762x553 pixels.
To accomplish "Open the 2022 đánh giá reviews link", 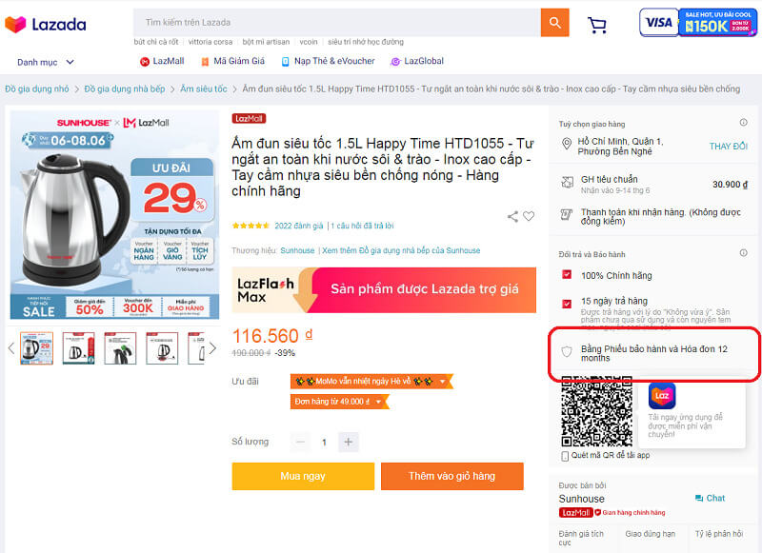I will pos(299,226).
